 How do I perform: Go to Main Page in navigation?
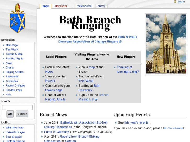click(x=12, y=45)
